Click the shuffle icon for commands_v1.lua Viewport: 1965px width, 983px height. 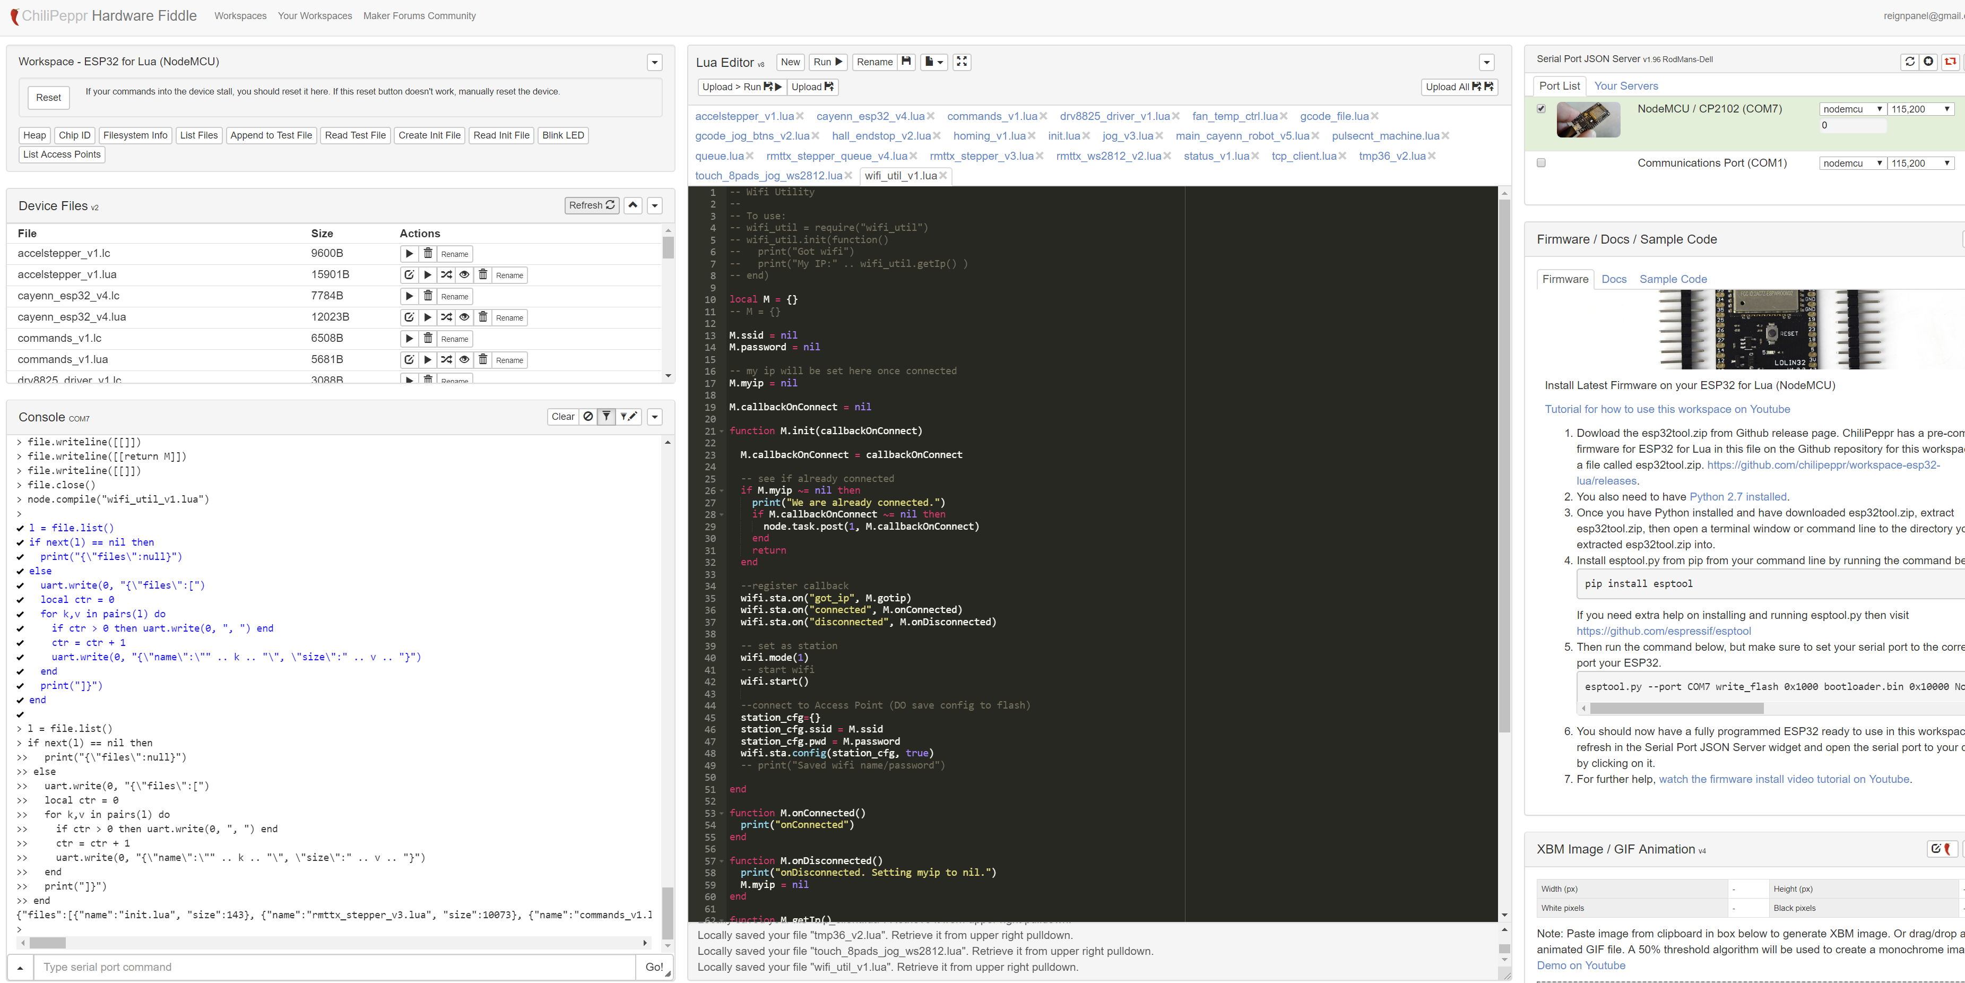446,360
